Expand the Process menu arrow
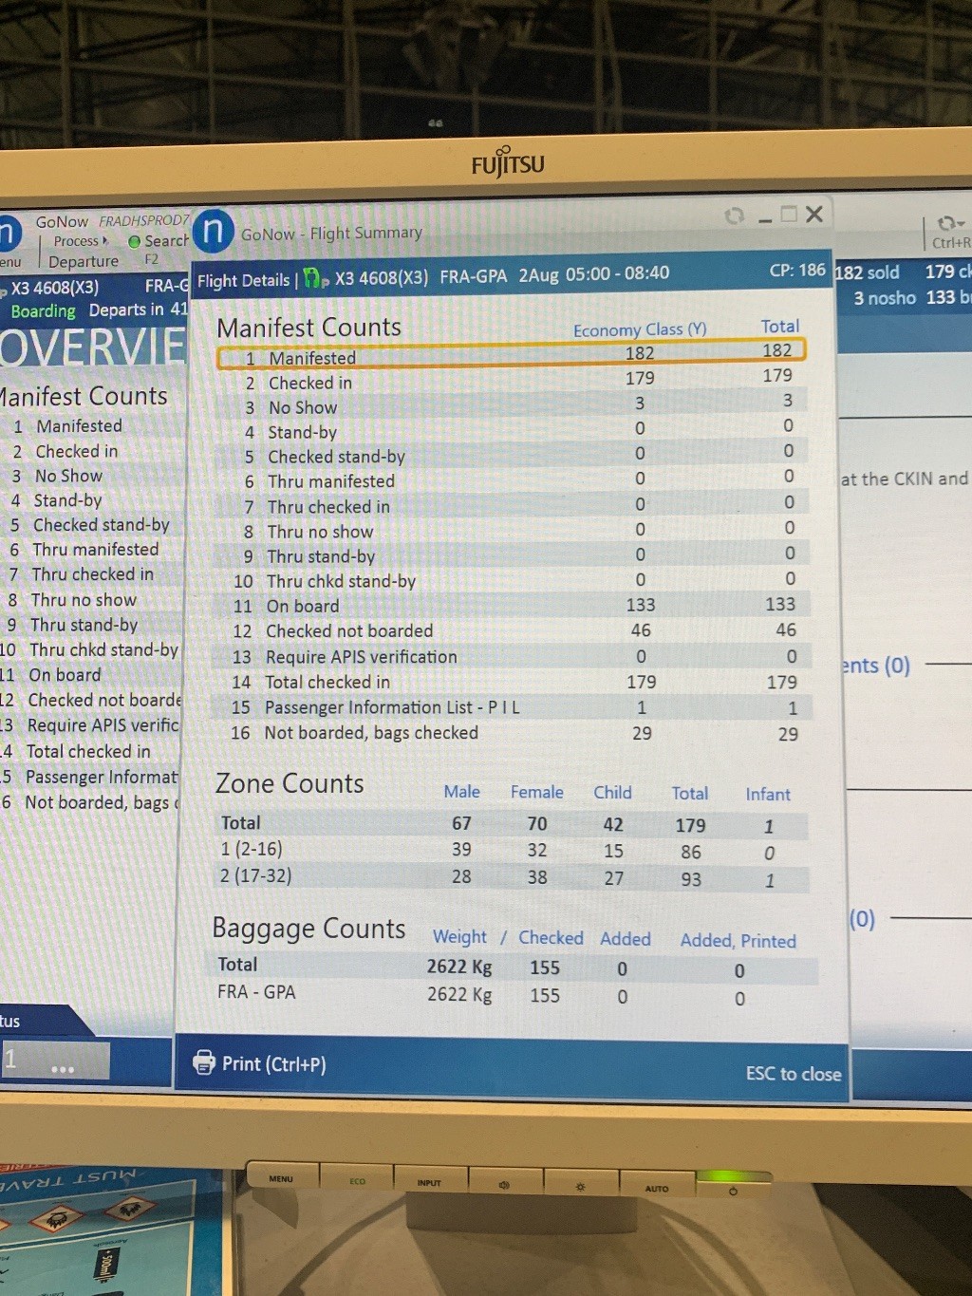The height and width of the screenshot is (1296, 972). pos(104,241)
